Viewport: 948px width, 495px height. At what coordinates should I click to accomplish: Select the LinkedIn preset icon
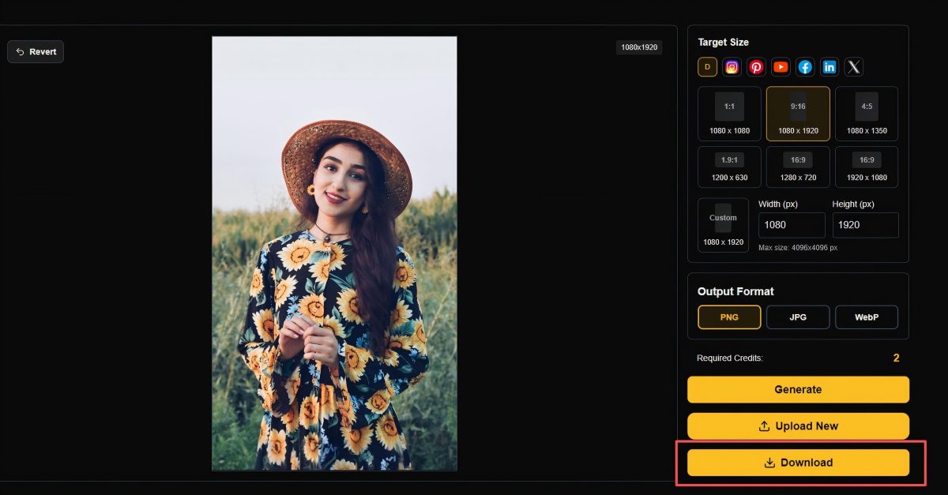pyautogui.click(x=829, y=67)
